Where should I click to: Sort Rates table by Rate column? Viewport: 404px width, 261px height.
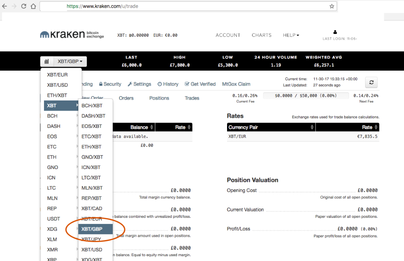(347, 127)
